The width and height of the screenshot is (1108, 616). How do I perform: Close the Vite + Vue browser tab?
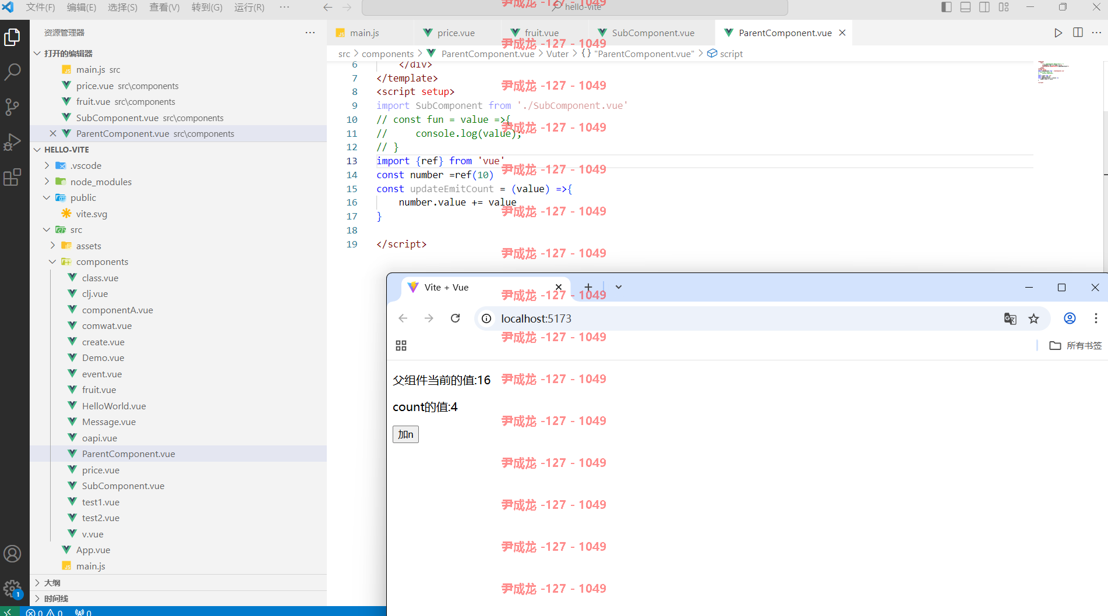559,287
